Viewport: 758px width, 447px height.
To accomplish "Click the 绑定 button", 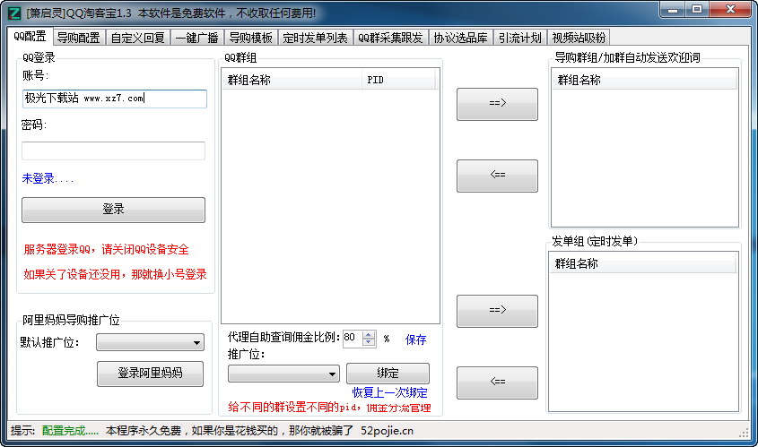I will pos(388,374).
